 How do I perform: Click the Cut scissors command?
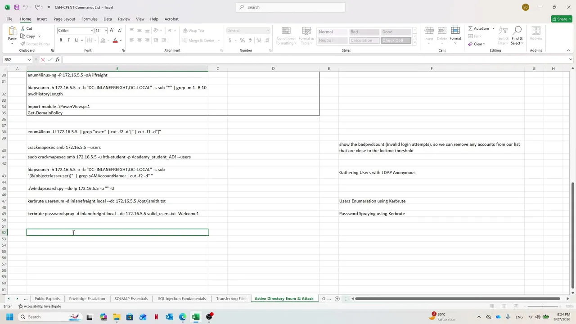[26, 28]
